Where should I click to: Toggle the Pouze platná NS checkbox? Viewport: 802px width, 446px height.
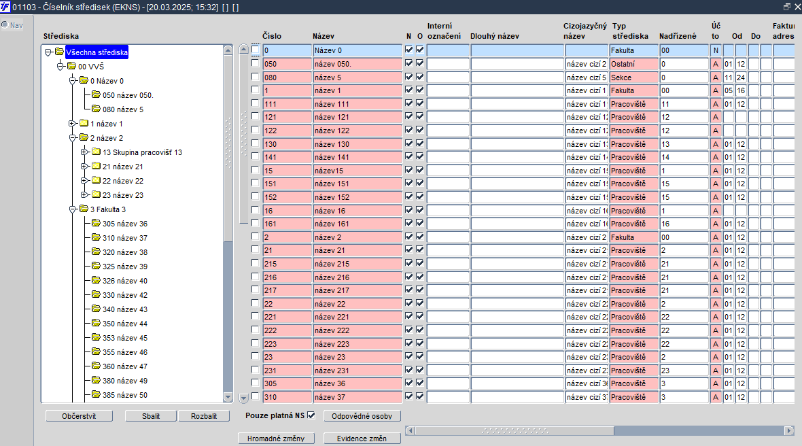pyautogui.click(x=311, y=415)
